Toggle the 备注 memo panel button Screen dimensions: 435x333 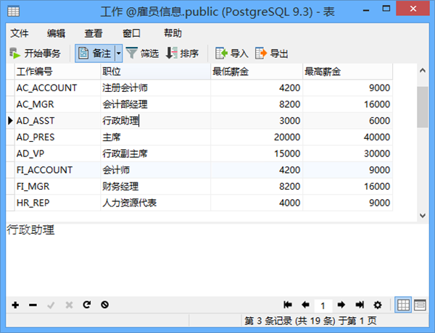94,53
